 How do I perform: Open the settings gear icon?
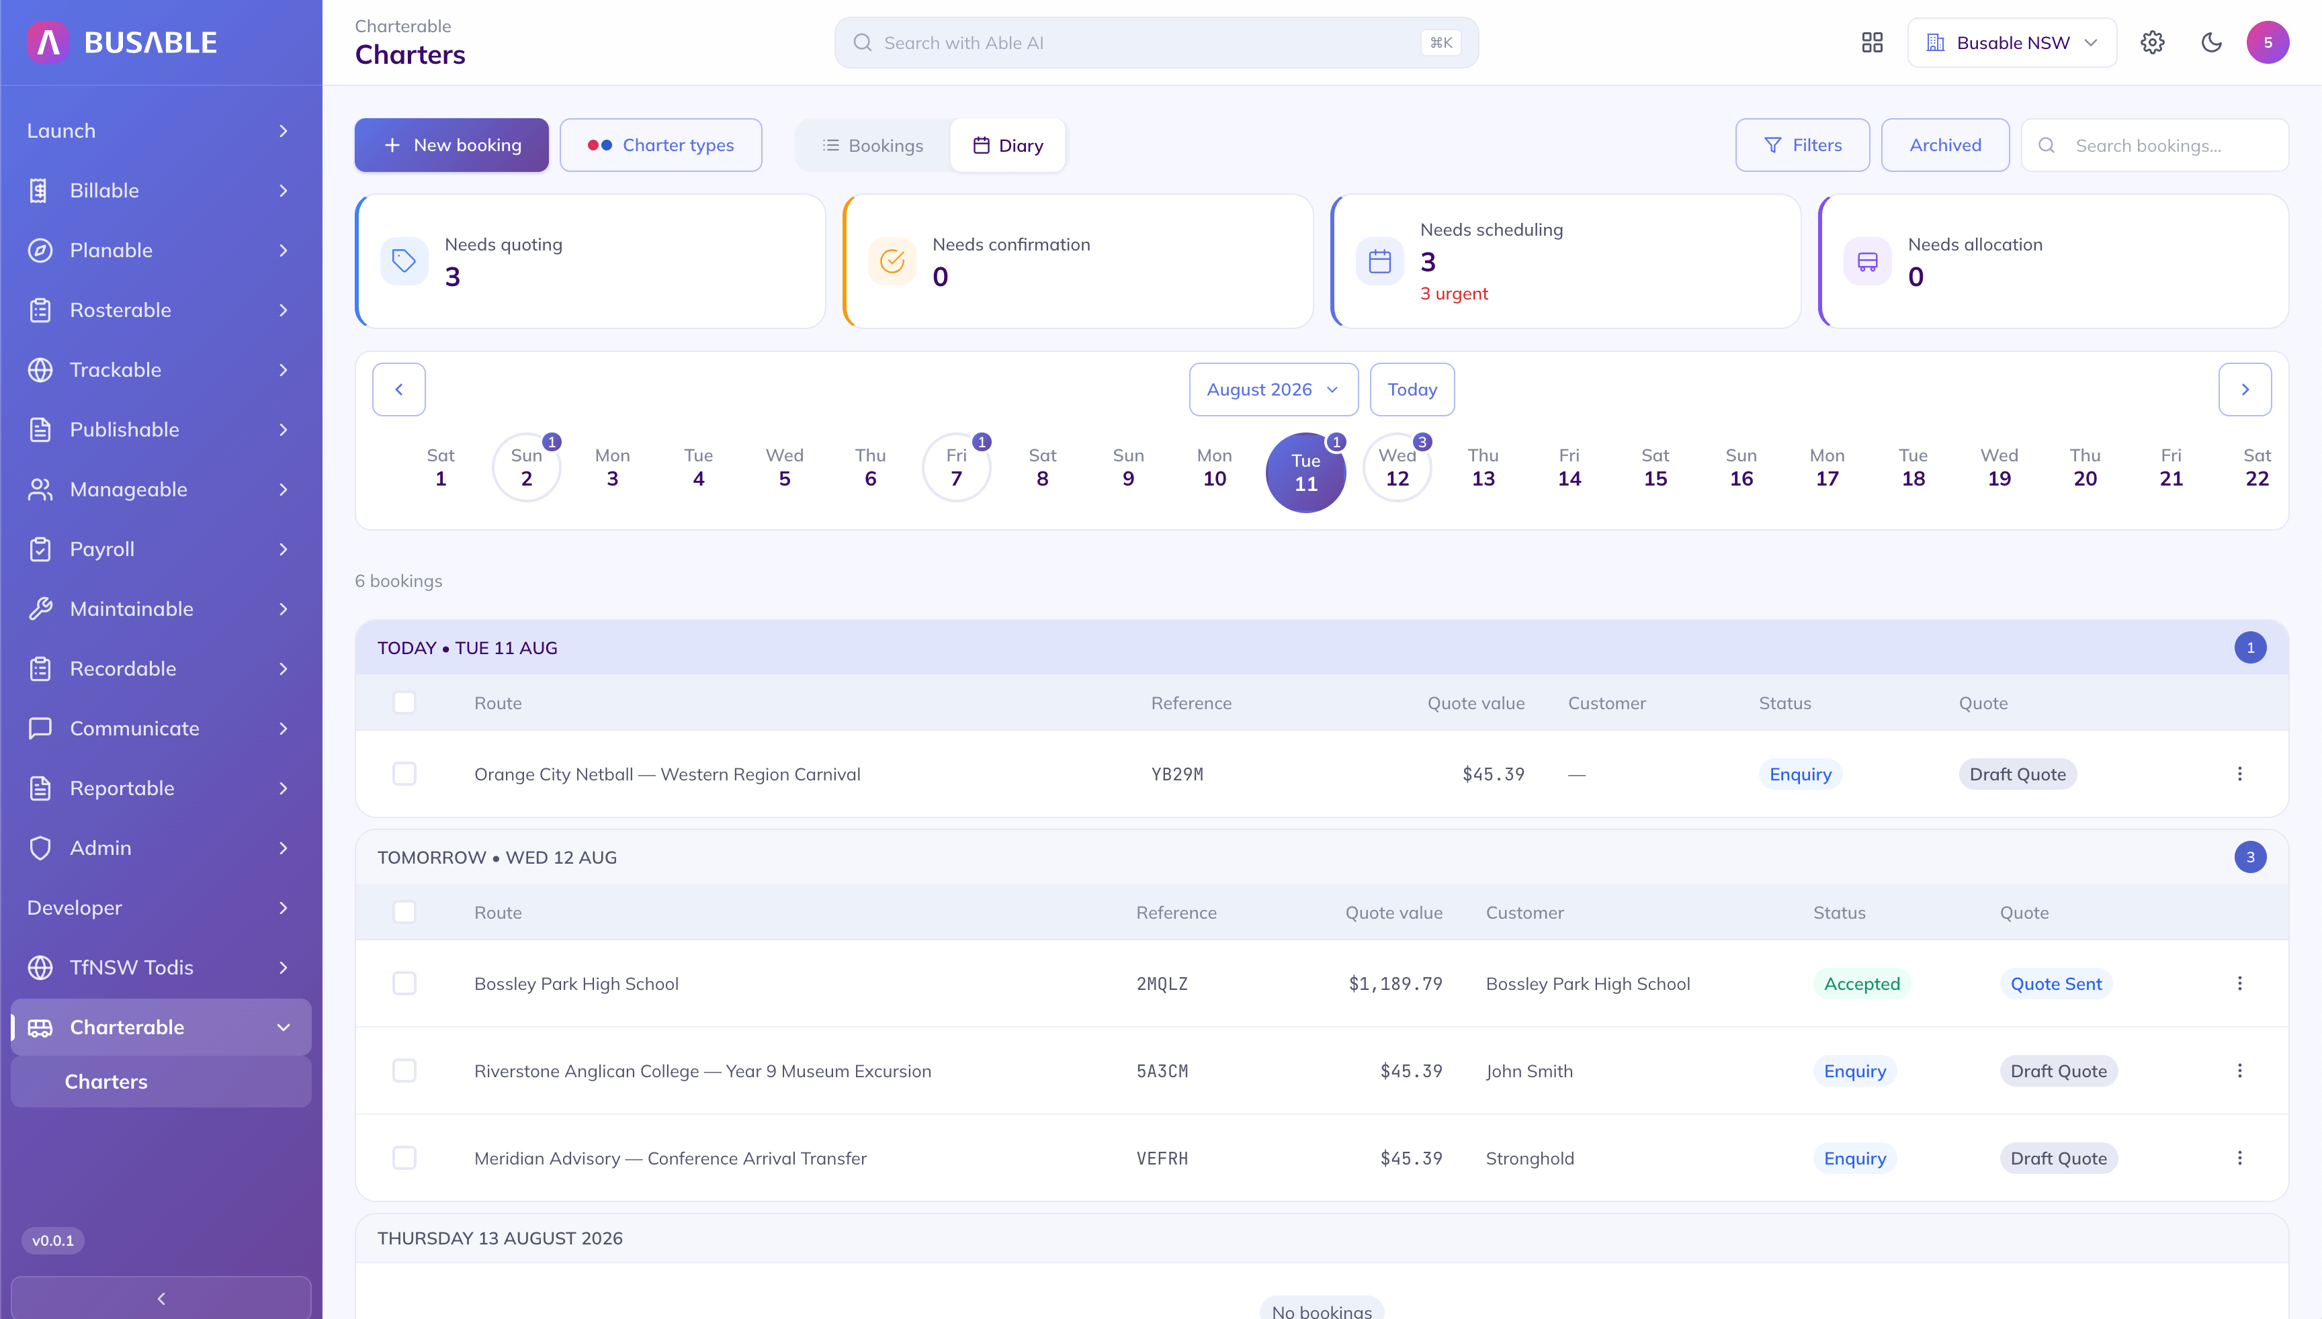[x=2153, y=42]
